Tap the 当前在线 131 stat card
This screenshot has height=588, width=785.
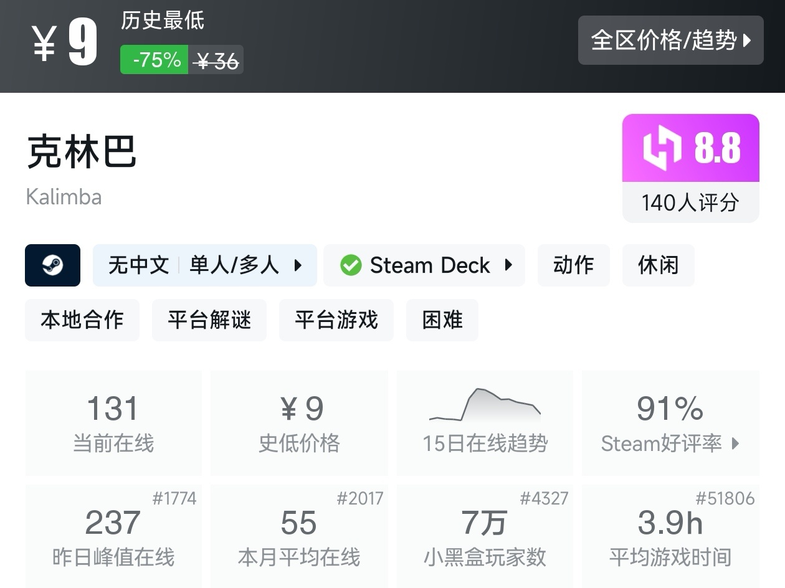[x=113, y=422]
